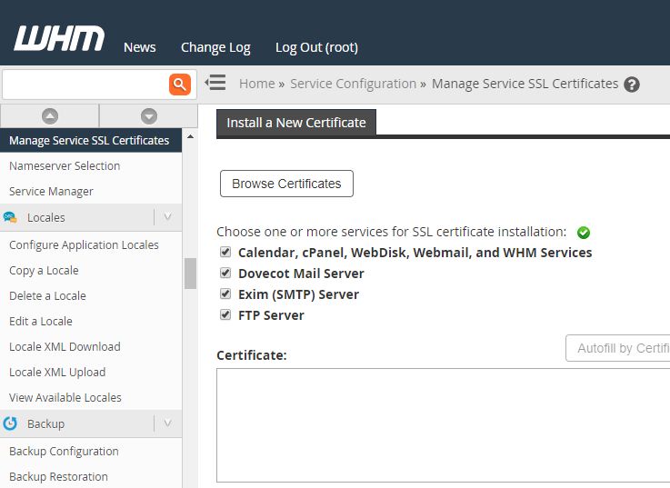Open Change Log in top navigation

(215, 47)
